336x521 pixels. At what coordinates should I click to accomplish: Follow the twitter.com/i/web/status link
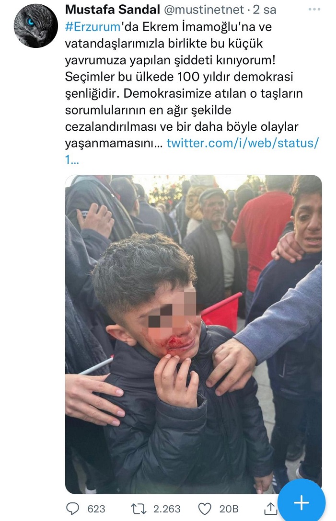[243, 143]
